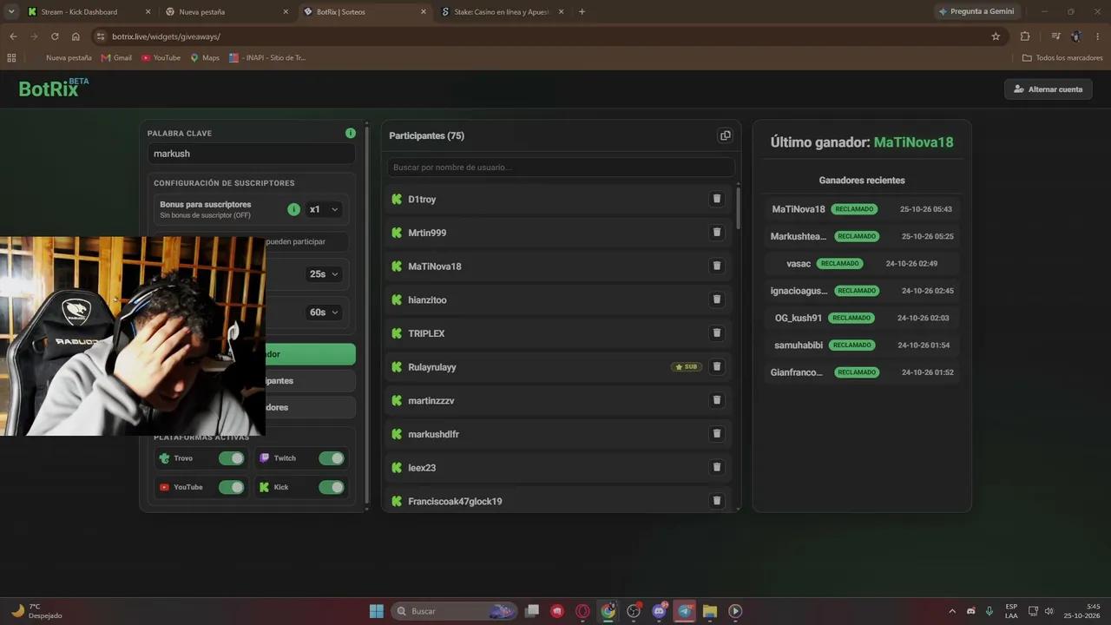Click the palabra clave field containing markush
The height and width of the screenshot is (625, 1111).
tap(251, 154)
